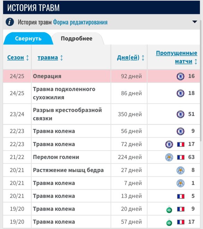This screenshot has height=229, width=203.
Task: Click France flag in the 72 дней row
Action: tap(181, 144)
